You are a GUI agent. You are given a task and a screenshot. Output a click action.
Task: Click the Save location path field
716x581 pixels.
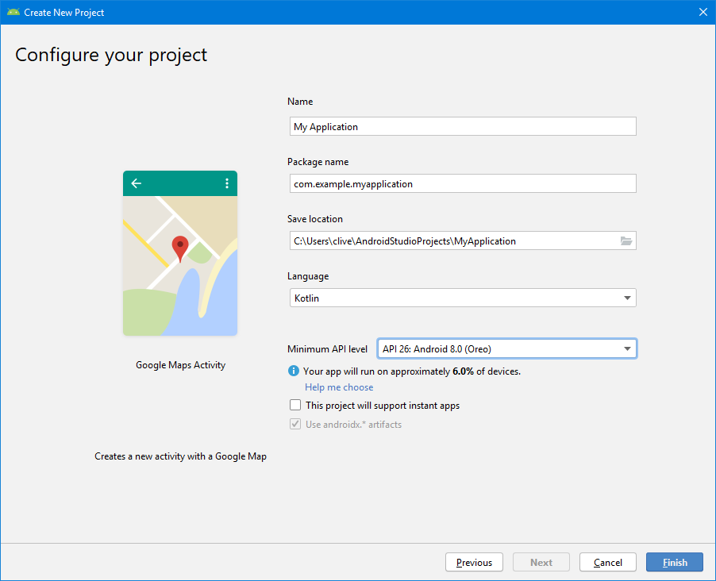click(452, 241)
